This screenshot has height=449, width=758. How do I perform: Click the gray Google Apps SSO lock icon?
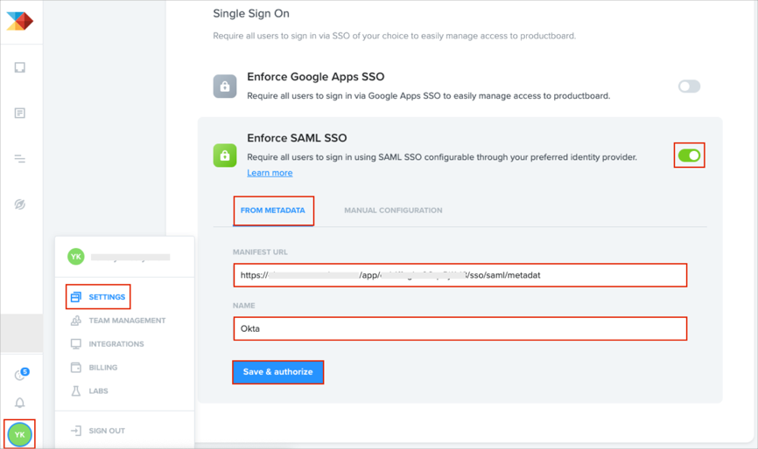[x=225, y=86]
